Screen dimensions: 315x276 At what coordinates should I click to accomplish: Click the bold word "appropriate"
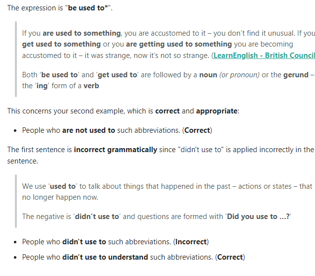click(217, 111)
